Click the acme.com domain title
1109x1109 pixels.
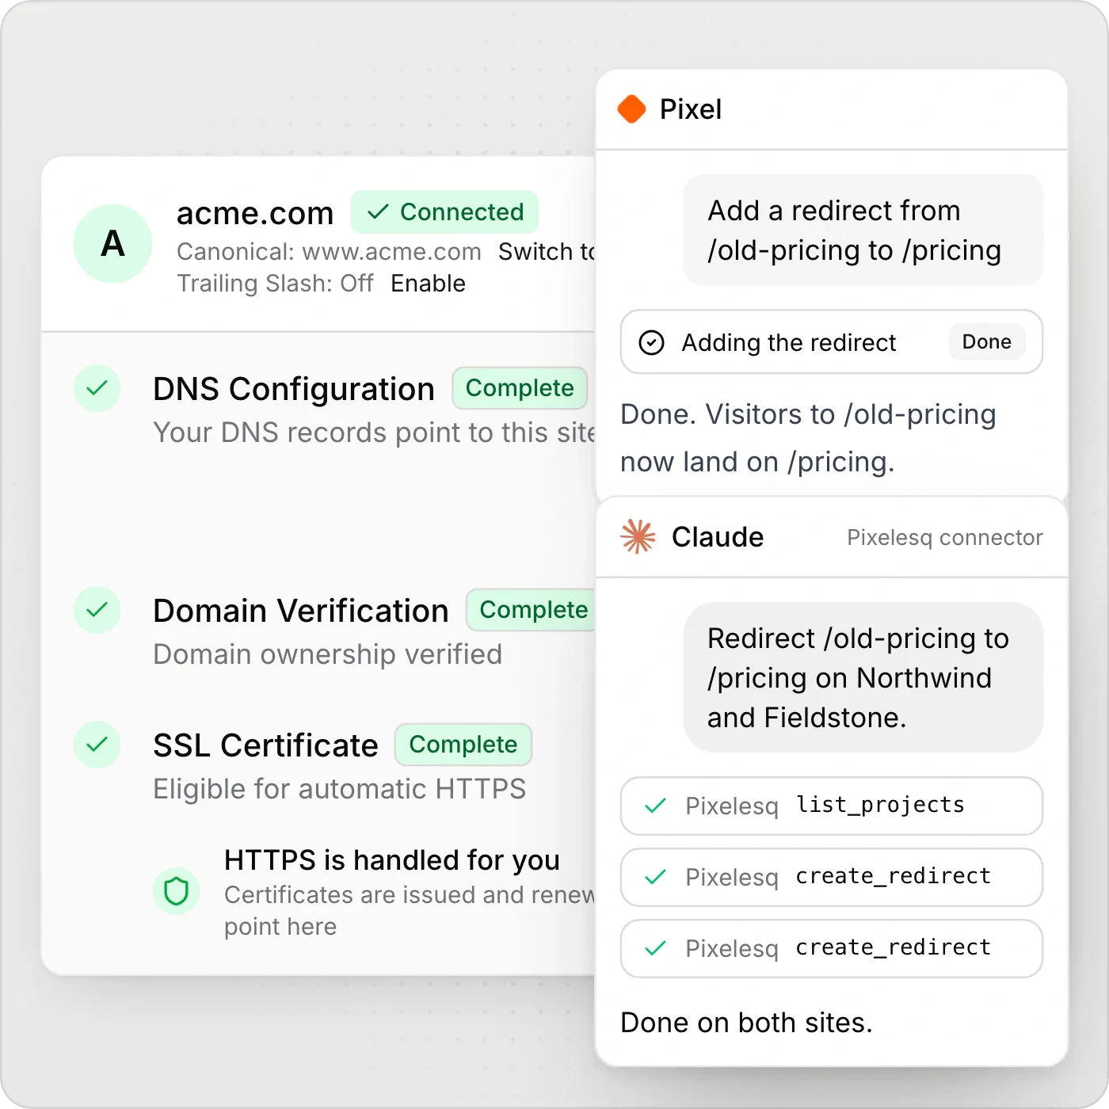255,213
